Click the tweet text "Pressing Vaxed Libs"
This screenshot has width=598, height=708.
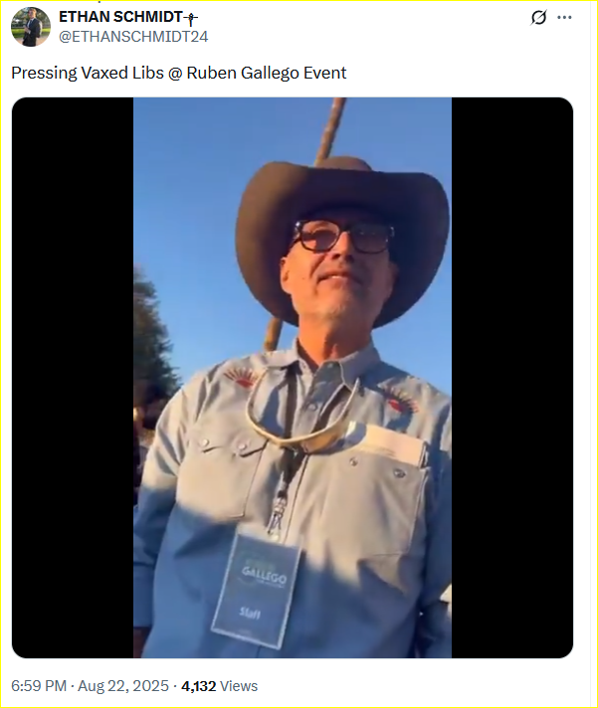coord(88,73)
